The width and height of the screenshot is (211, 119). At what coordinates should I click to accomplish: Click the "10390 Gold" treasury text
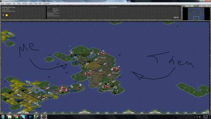(6, 11)
